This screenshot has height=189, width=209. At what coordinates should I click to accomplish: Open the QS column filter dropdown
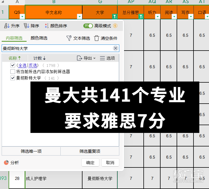click(x=22, y=17)
